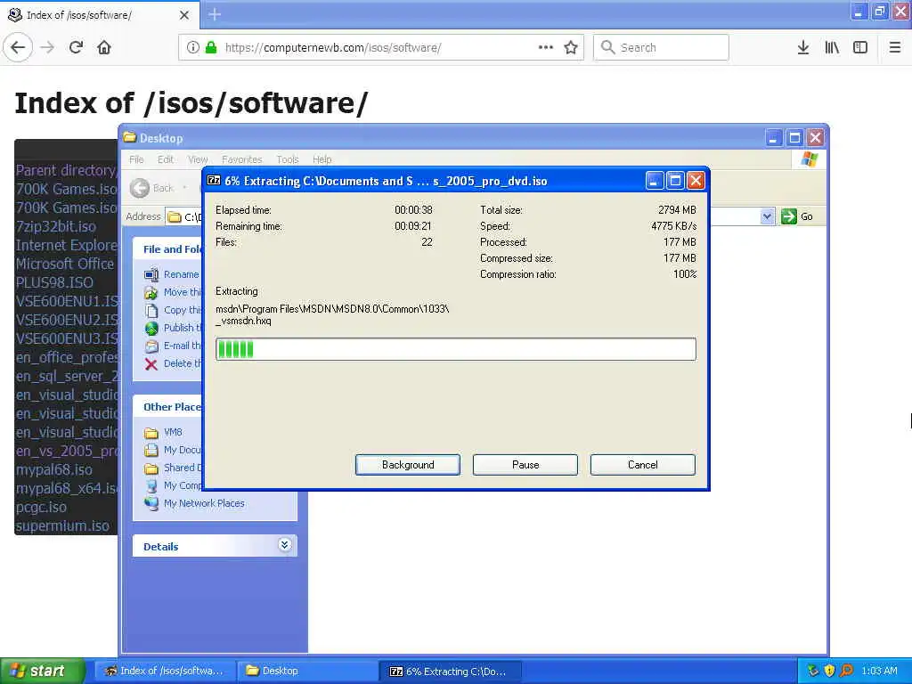Click the red Delete this file icon
This screenshot has width=912, height=684.
tap(151, 364)
